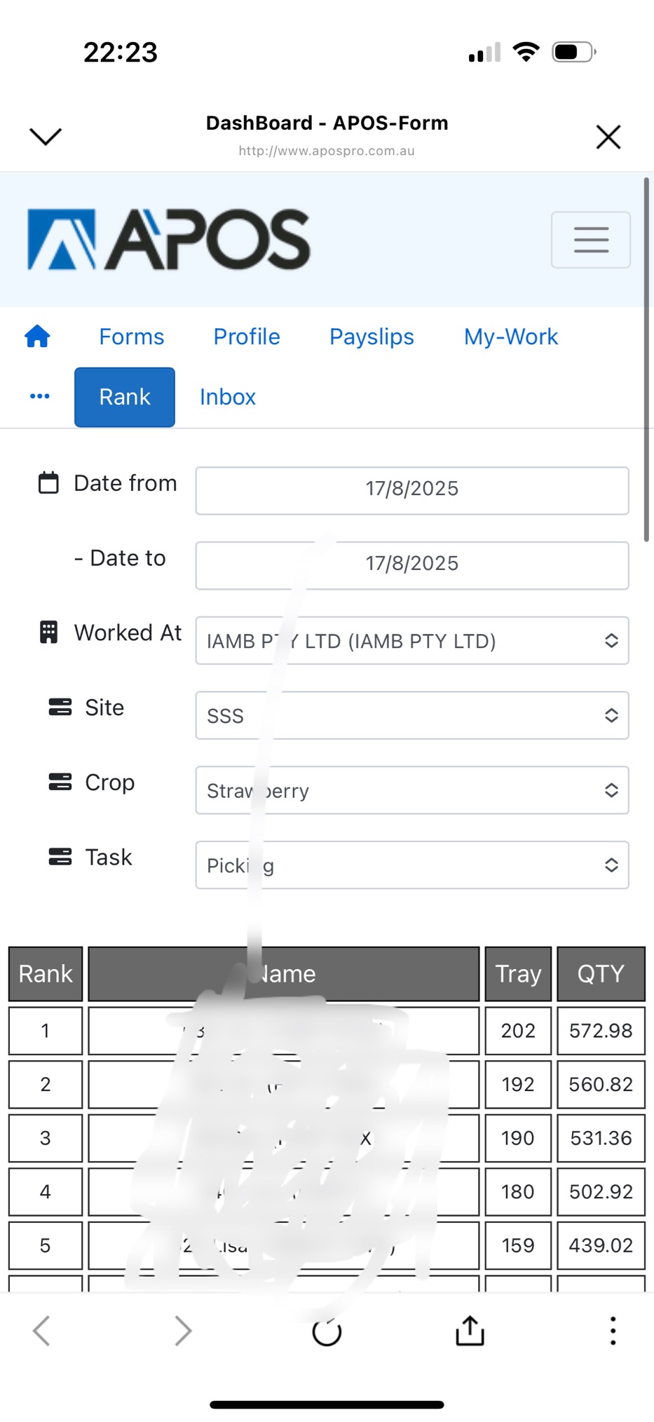This screenshot has height=1422, width=654.
Task: Open the Inbox link
Action: tap(227, 397)
